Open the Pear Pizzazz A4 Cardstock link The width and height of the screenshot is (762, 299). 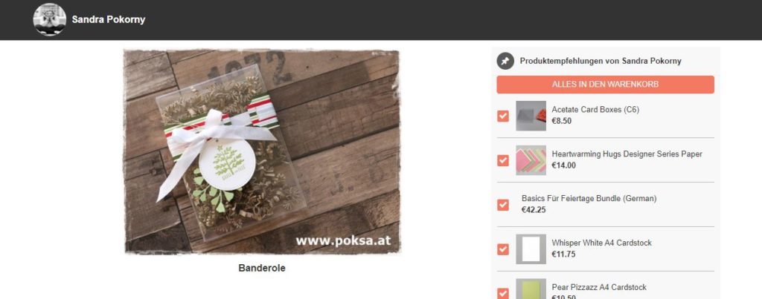(x=599, y=287)
